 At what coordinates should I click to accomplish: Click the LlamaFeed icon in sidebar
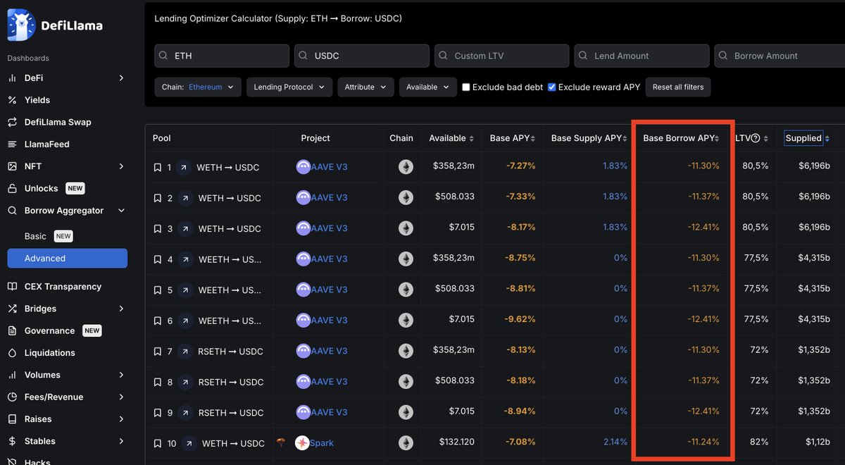point(12,144)
